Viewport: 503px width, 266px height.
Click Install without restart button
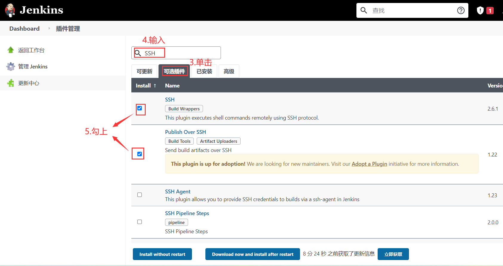point(162,254)
